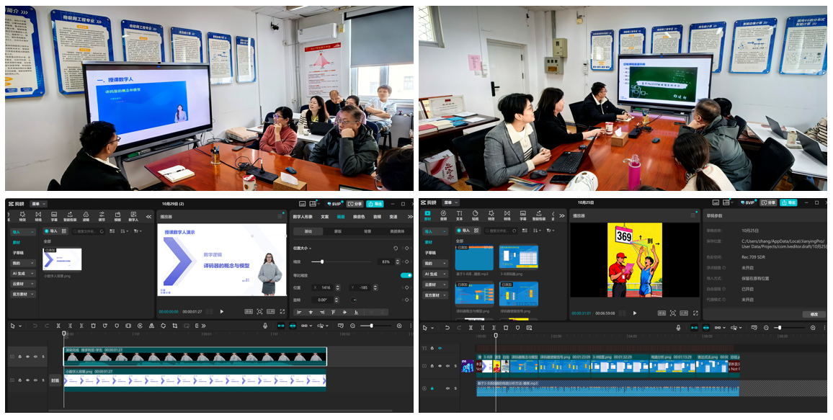The image size is (833, 420).
Task: Adjust the 缩放 scale slider
Action: pyautogui.click(x=322, y=262)
